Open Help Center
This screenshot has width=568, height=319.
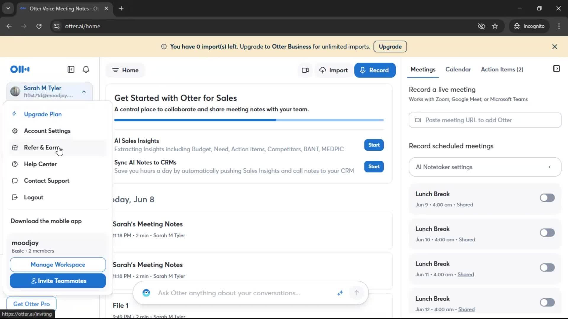(58, 164)
